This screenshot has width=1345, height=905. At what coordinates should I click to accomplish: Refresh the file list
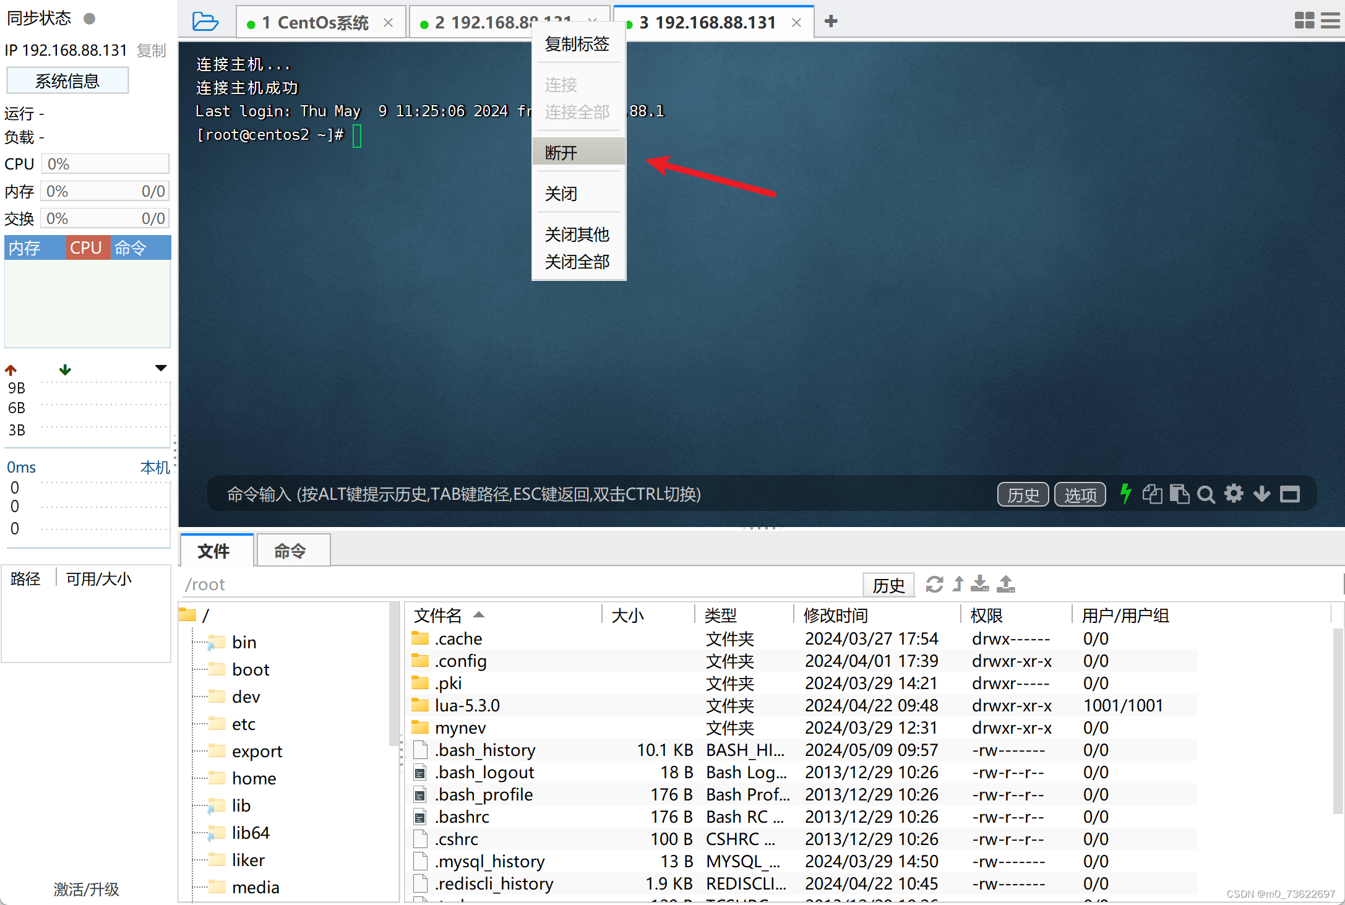coord(934,584)
